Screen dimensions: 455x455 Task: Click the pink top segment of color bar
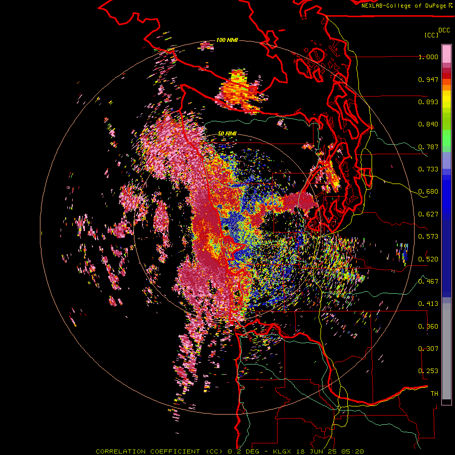point(446,54)
